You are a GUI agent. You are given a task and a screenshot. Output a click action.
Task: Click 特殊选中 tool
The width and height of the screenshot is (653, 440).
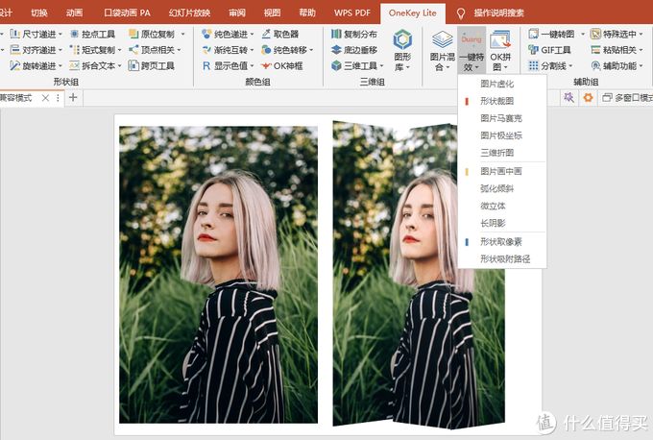(617, 34)
